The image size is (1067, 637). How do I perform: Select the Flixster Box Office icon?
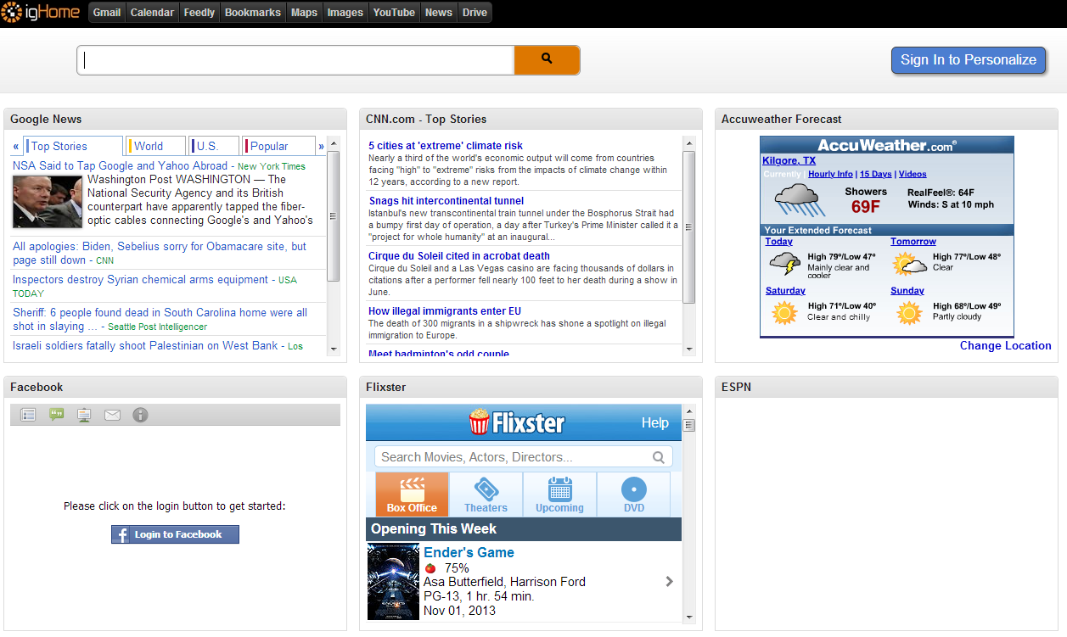(x=412, y=495)
